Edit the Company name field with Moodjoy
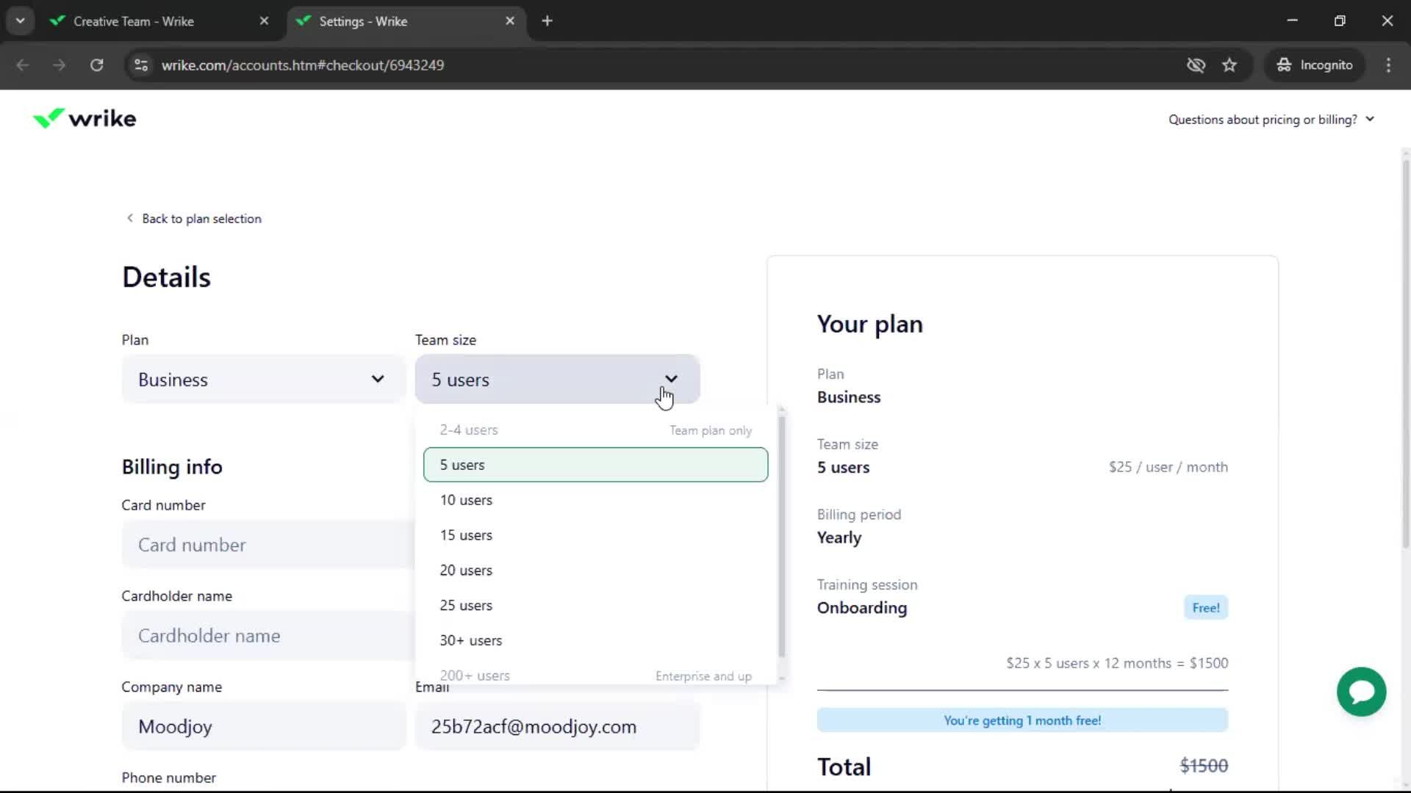 (263, 726)
